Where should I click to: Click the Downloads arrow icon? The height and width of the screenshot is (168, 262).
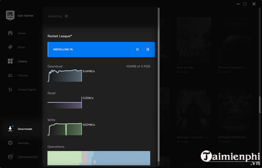click(x=10, y=129)
